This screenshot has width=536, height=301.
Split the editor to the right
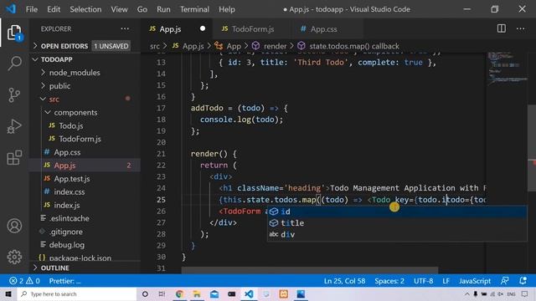501,28
